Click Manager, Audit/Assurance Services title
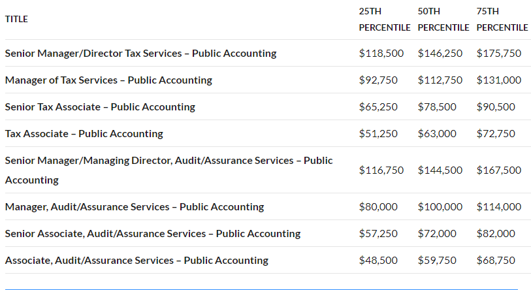 click(x=135, y=206)
